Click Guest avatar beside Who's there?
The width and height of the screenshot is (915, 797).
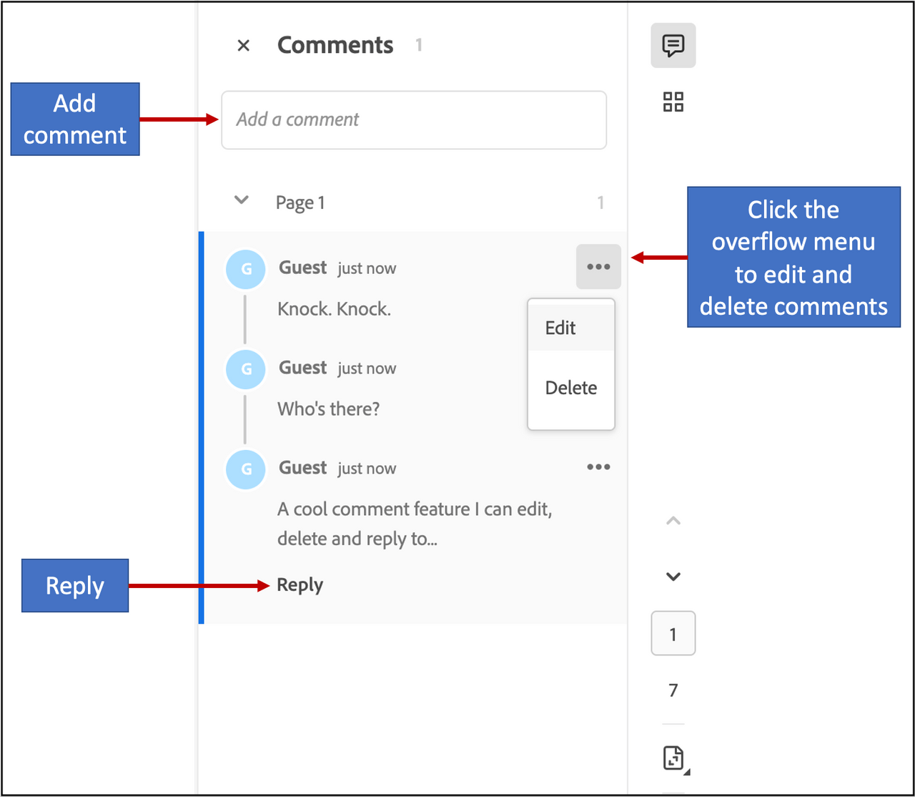point(246,369)
